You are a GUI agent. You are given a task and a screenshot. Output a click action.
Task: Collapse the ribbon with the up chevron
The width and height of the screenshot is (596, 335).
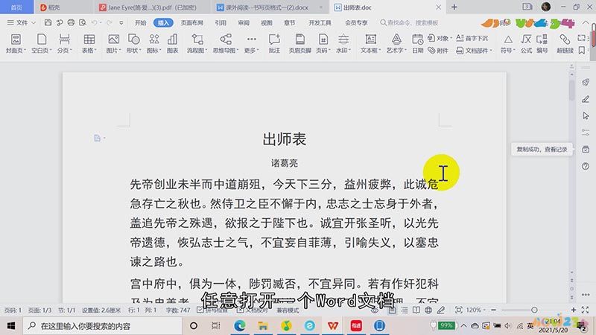click(x=586, y=23)
